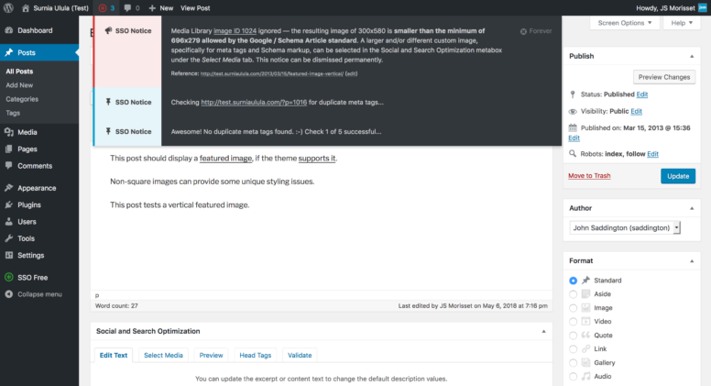Choose the Gallery post format
Image resolution: width=711 pixels, height=386 pixels.
574,363
